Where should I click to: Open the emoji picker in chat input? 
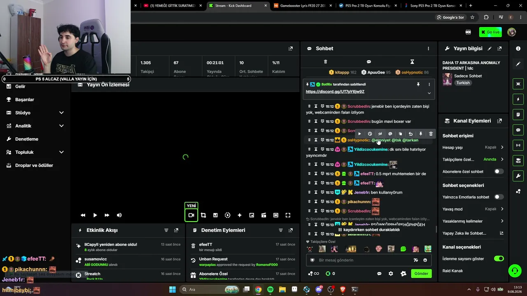[425, 260]
